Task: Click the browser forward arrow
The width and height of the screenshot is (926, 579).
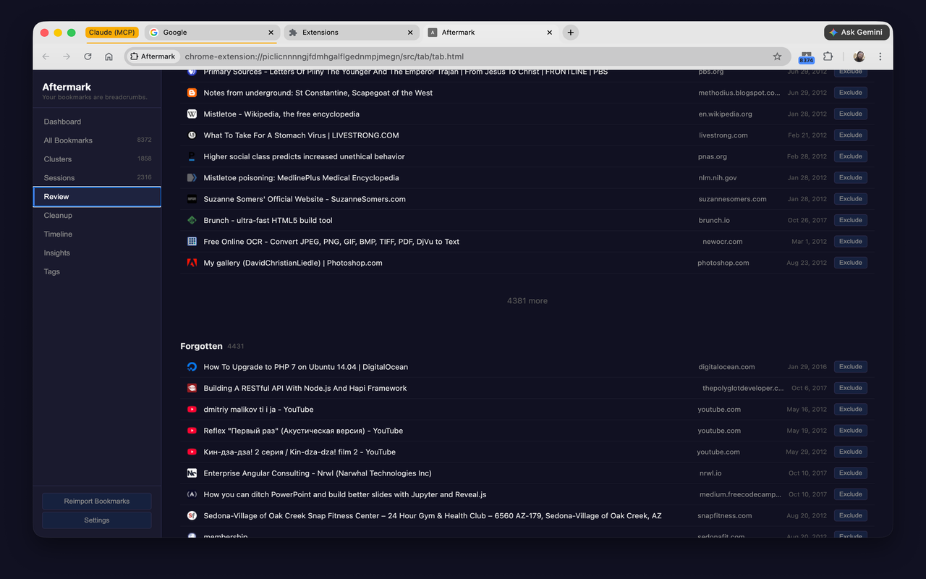Action: click(67, 56)
